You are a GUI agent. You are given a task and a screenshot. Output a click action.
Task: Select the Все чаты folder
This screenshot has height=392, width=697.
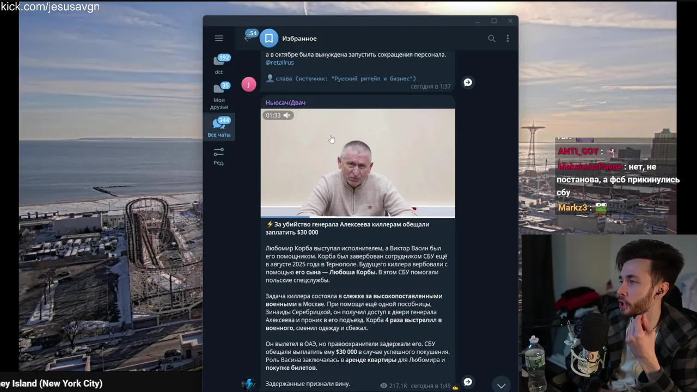[219, 127]
